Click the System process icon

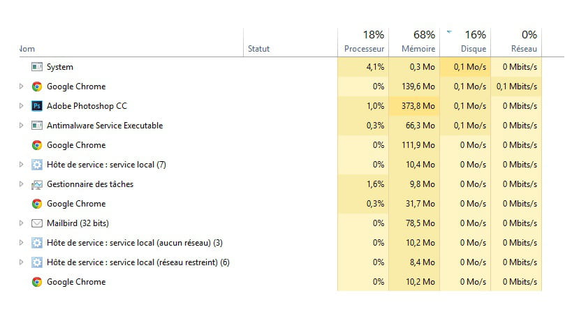pyautogui.click(x=37, y=67)
